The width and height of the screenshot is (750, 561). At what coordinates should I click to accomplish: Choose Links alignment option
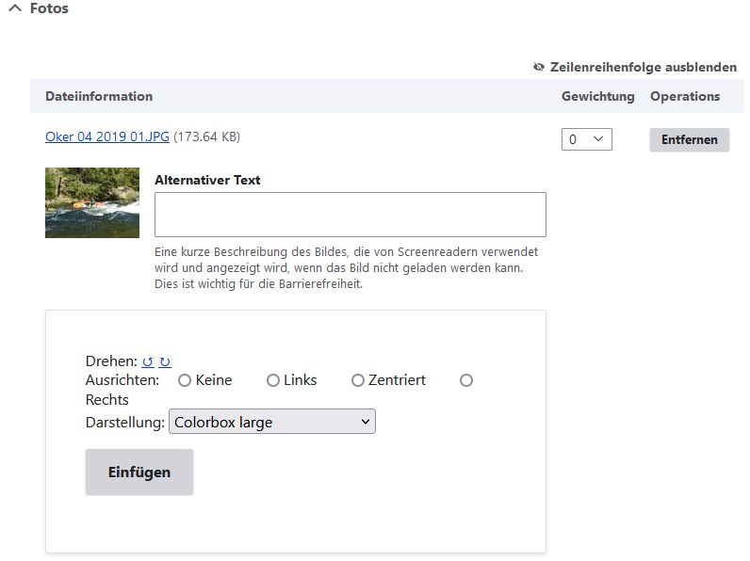pos(273,380)
